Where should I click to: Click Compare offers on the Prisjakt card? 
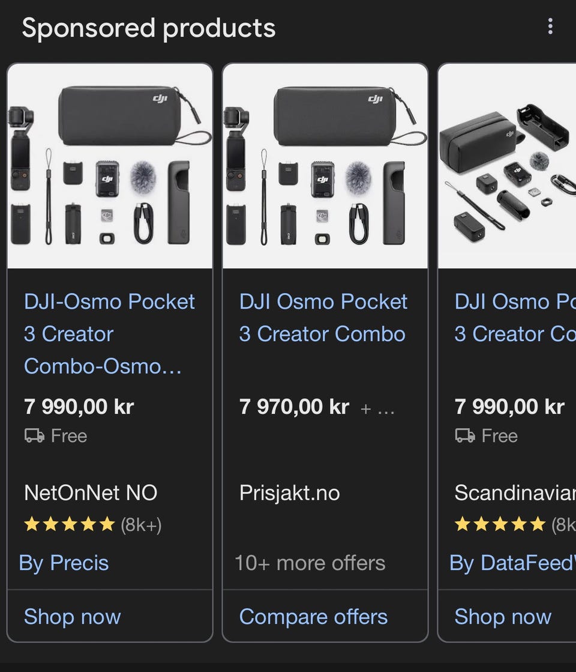click(x=313, y=617)
